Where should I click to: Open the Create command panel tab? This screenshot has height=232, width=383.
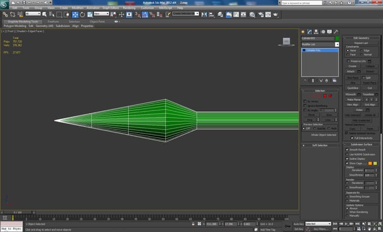[303, 32]
